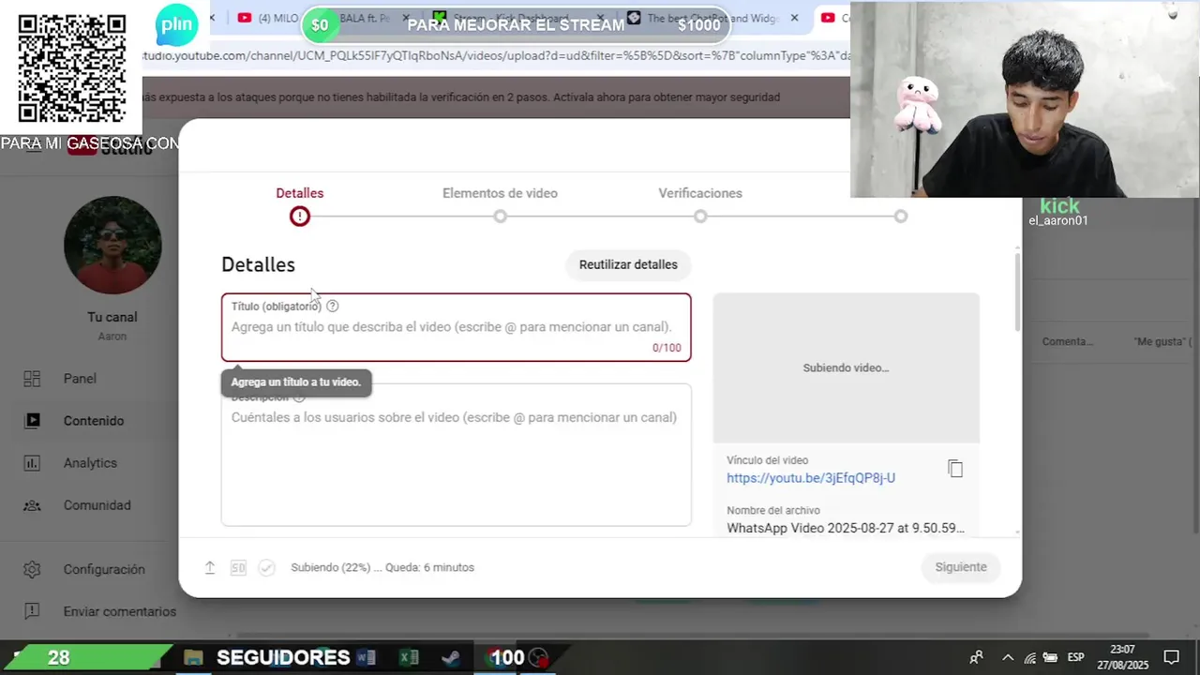Viewport: 1200px width, 675px height.
Task: Click the help icon beside Título (obligatorio)
Action: [x=332, y=306]
